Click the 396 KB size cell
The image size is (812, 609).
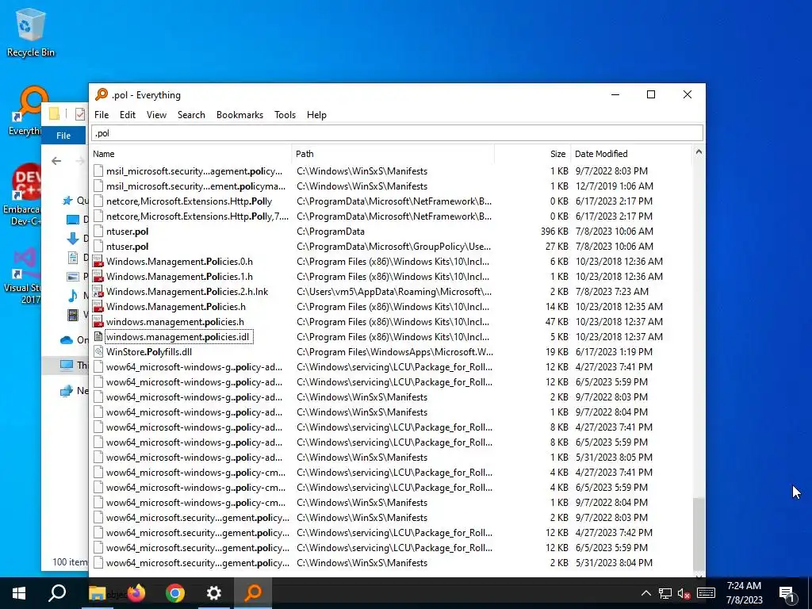(554, 232)
